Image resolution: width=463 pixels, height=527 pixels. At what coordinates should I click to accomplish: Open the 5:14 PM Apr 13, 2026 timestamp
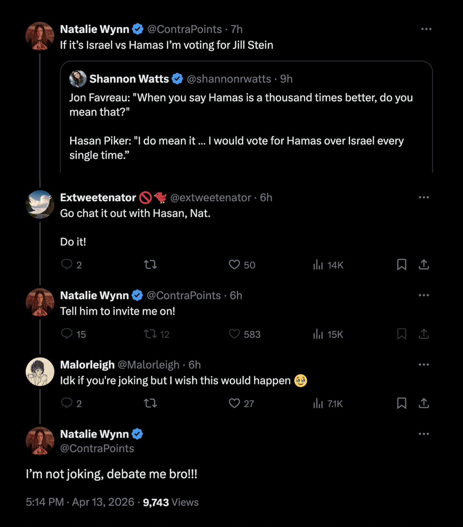80,502
